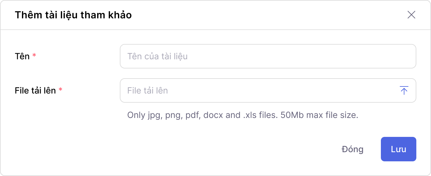Click the Lưu button to save
This screenshot has height=176, width=431.
pyautogui.click(x=398, y=149)
